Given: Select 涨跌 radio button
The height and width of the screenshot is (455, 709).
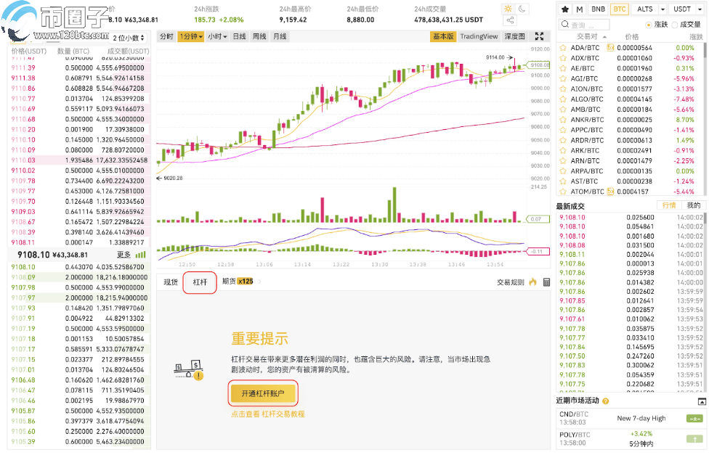Looking at the screenshot, I should tap(648, 25).
